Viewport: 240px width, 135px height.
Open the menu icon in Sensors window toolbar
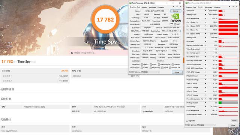coord(237,7)
